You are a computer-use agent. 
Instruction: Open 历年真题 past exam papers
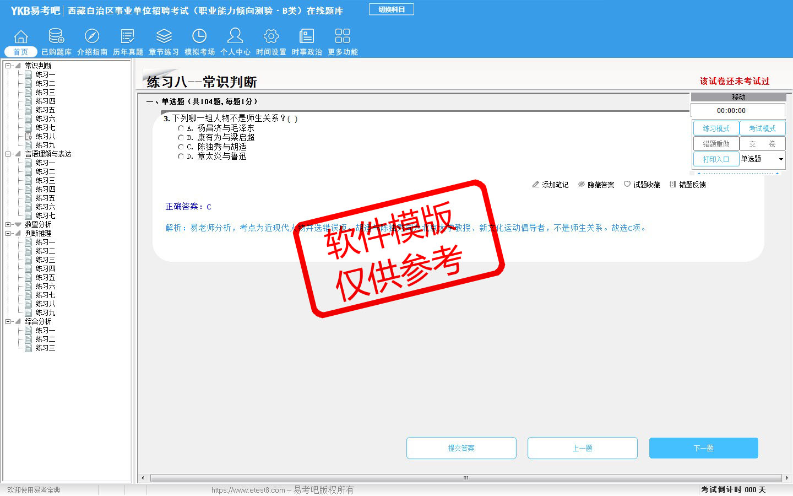coord(128,37)
